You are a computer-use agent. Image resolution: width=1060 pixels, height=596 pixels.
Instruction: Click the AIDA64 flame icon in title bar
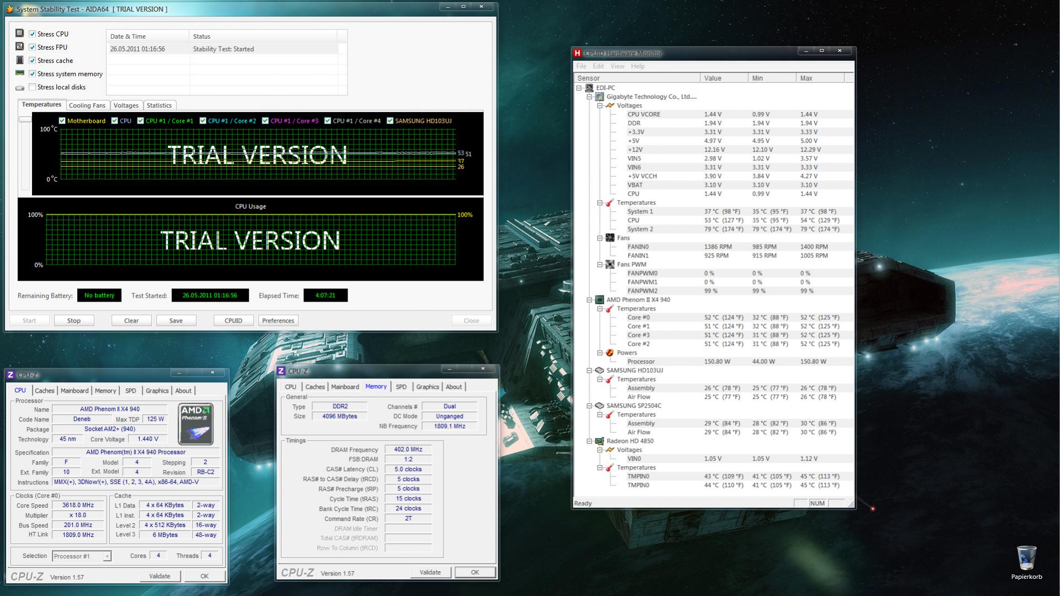(x=10, y=9)
